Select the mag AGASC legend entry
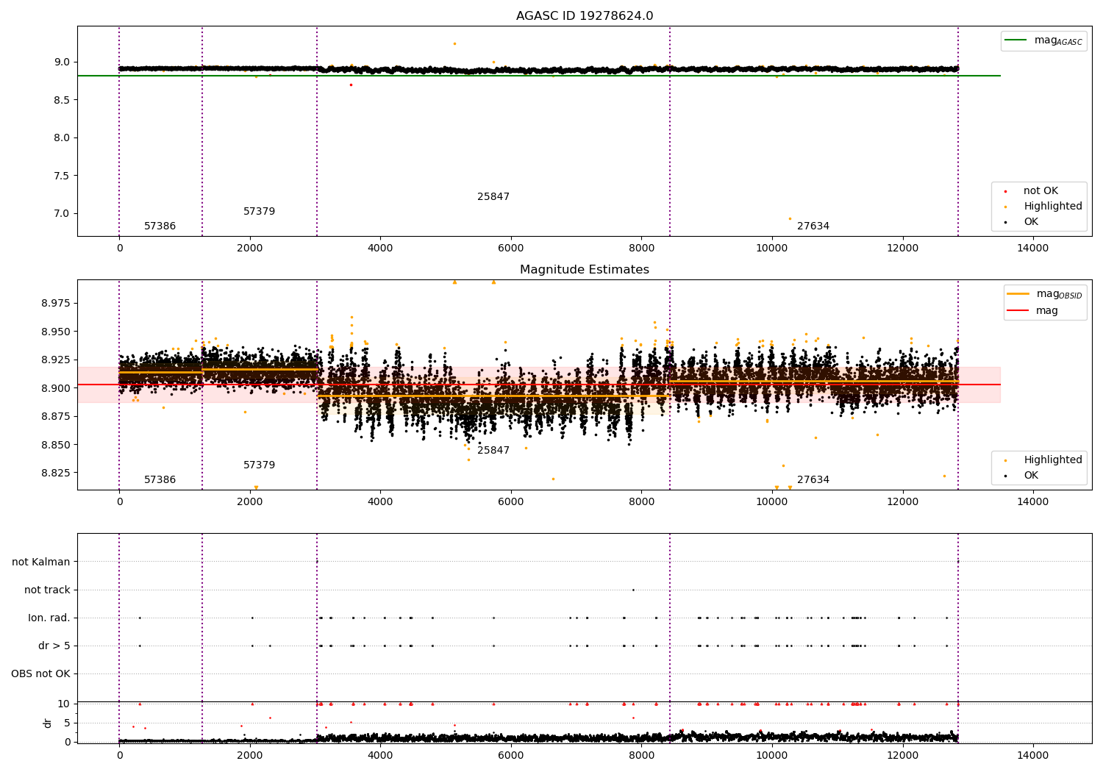 (x=1043, y=40)
